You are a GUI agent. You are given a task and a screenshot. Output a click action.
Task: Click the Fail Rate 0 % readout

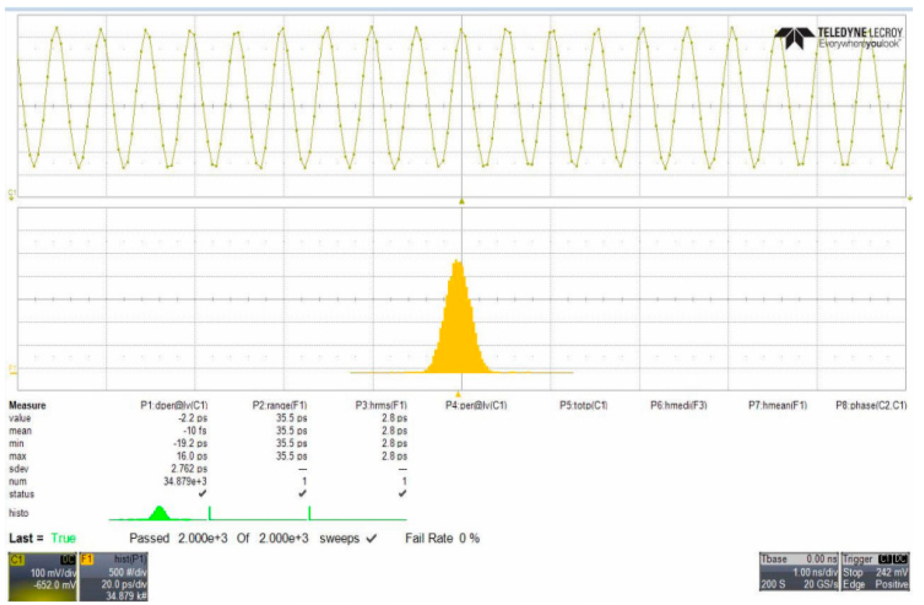click(443, 538)
